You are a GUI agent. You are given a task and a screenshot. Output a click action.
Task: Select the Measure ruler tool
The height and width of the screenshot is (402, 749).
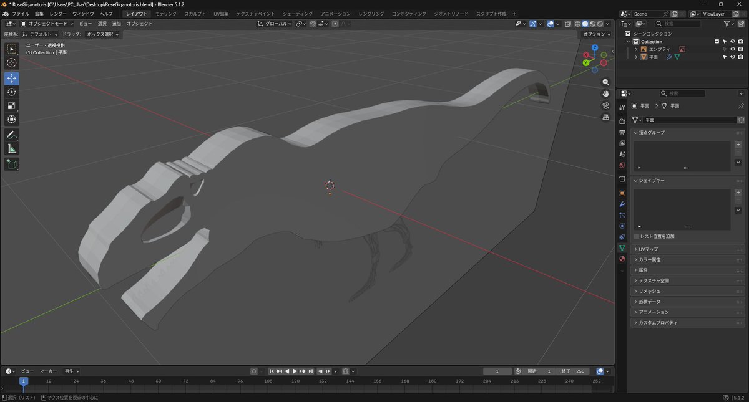[x=12, y=149]
